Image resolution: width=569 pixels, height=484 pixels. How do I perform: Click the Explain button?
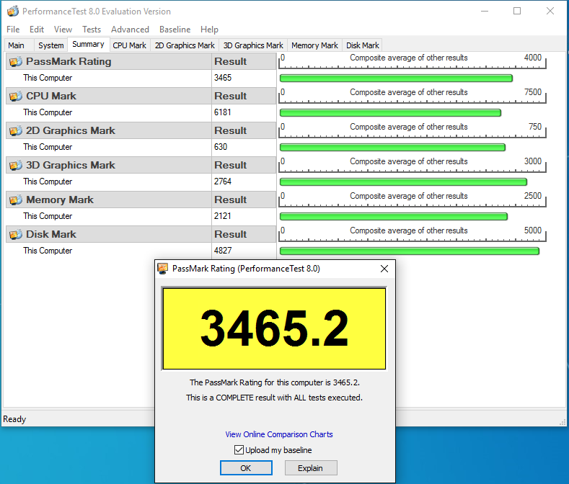[x=311, y=468]
